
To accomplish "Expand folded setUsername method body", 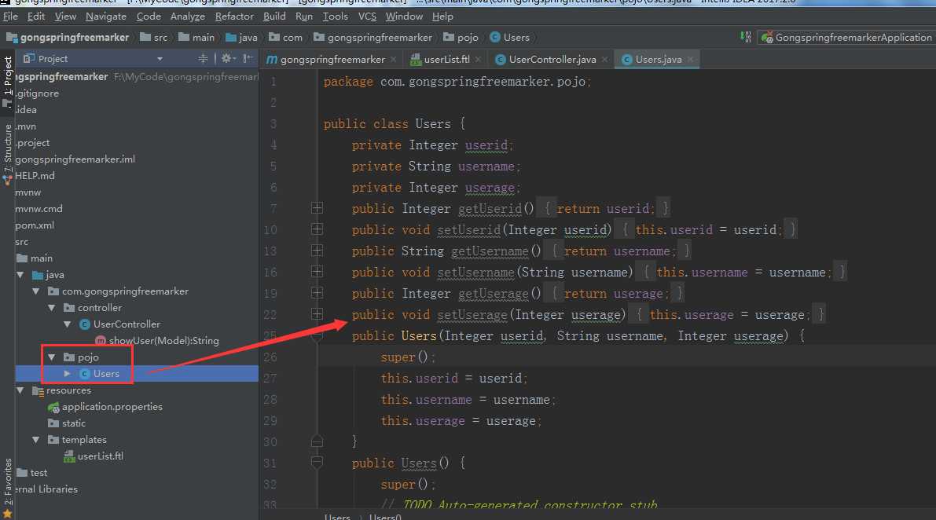I will point(317,272).
